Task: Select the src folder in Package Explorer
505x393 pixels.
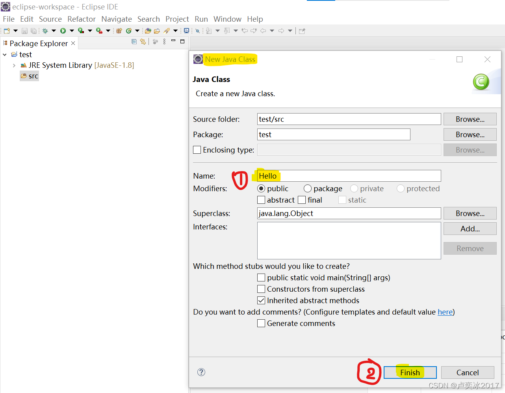Action: (30, 76)
